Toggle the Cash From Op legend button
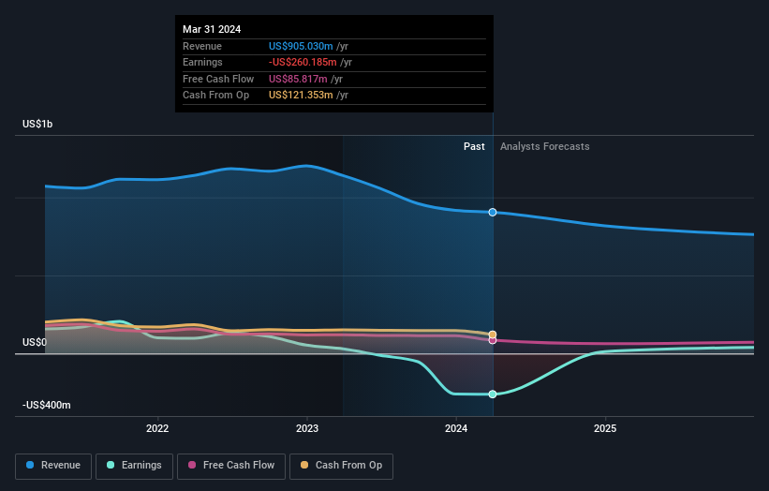The width and height of the screenshot is (769, 491). click(341, 466)
